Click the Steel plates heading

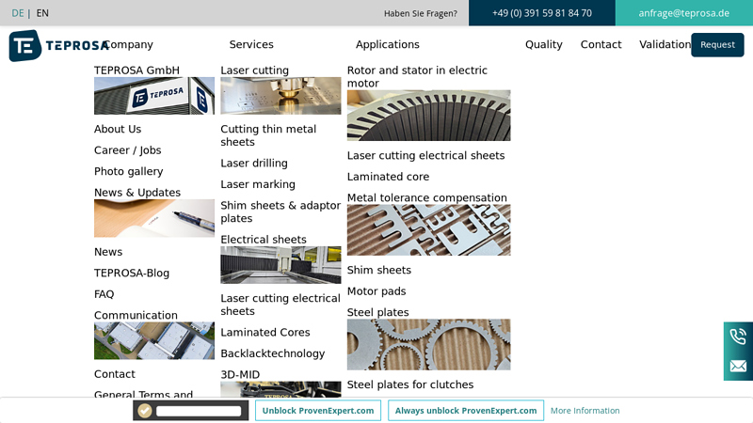pos(378,312)
